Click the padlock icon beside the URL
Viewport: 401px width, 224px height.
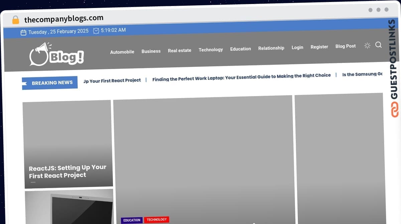tap(15, 20)
